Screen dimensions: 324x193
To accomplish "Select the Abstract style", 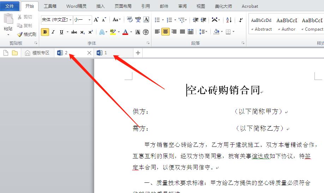I will point(262,24).
